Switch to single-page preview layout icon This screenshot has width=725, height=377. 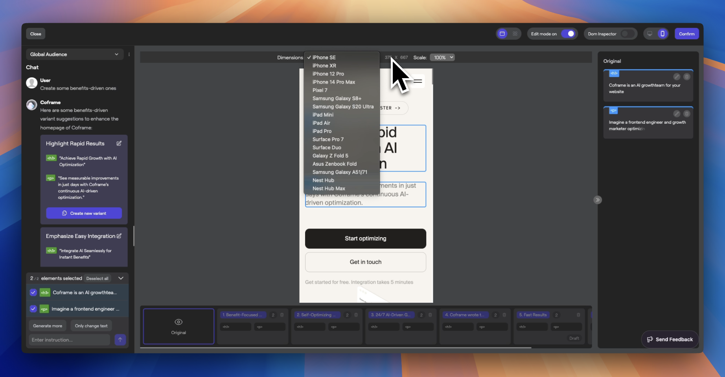pyautogui.click(x=502, y=34)
